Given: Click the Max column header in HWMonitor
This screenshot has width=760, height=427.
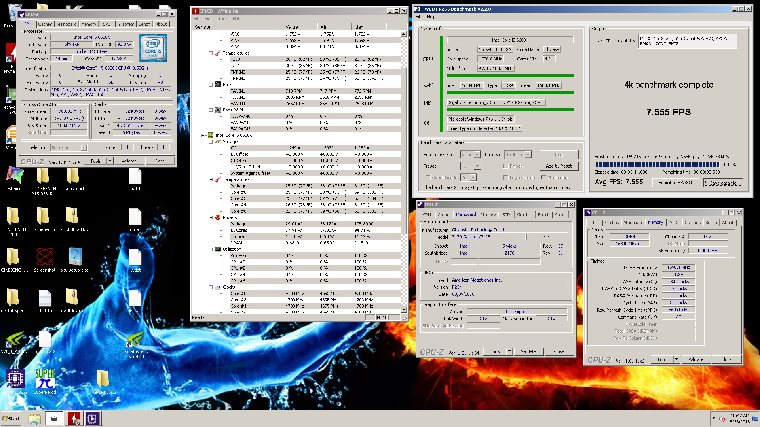Looking at the screenshot, I should click(x=369, y=27).
